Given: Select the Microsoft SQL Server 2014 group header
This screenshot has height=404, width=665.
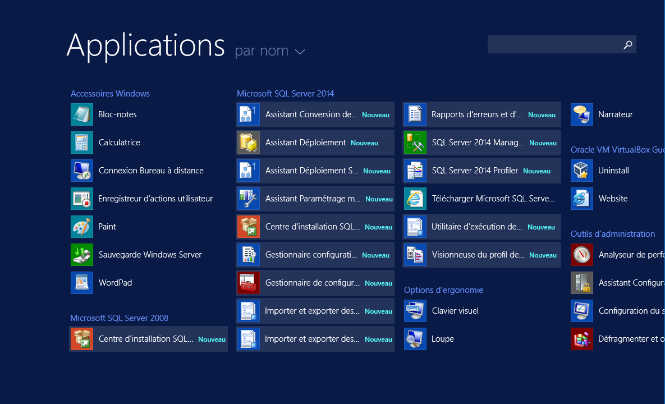Looking at the screenshot, I should [286, 94].
